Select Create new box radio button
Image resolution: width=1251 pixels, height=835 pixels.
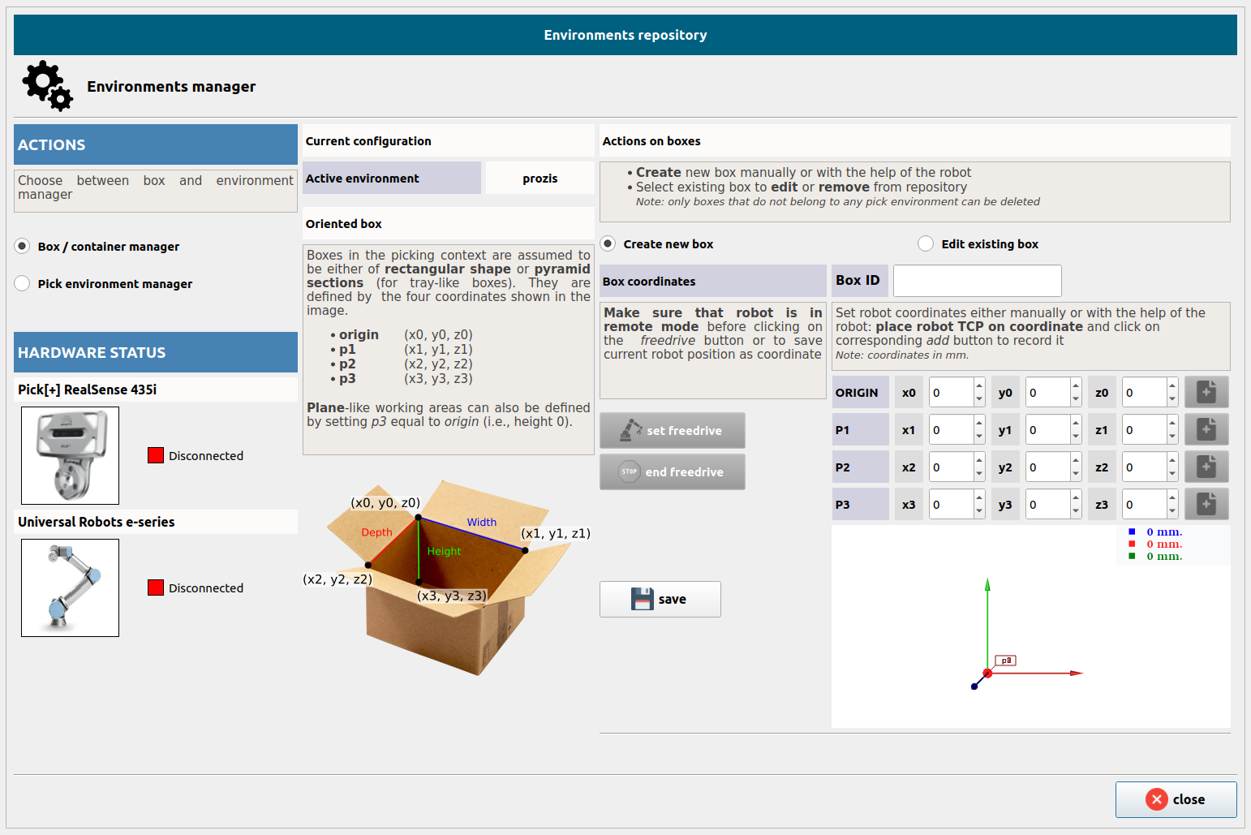click(608, 243)
